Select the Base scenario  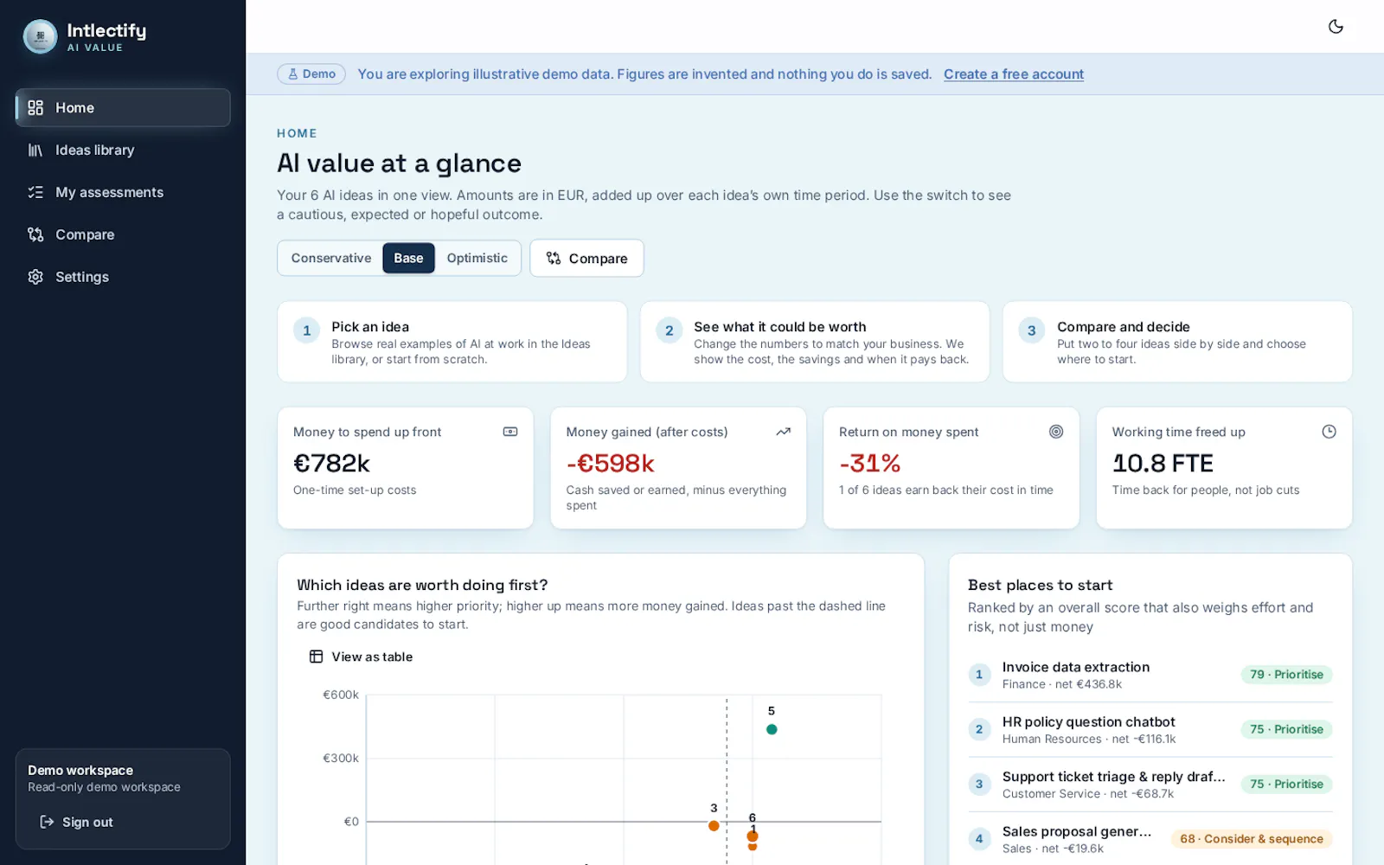pyautogui.click(x=408, y=259)
